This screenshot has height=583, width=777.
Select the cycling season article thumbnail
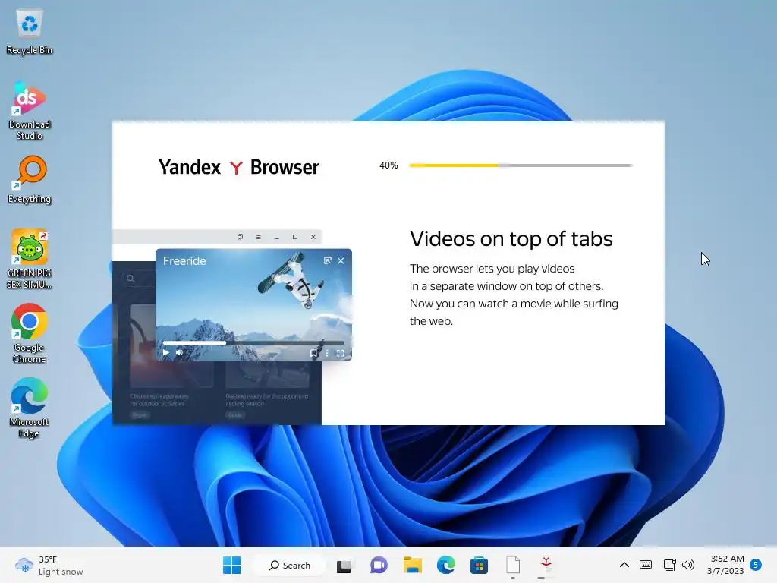point(268,375)
